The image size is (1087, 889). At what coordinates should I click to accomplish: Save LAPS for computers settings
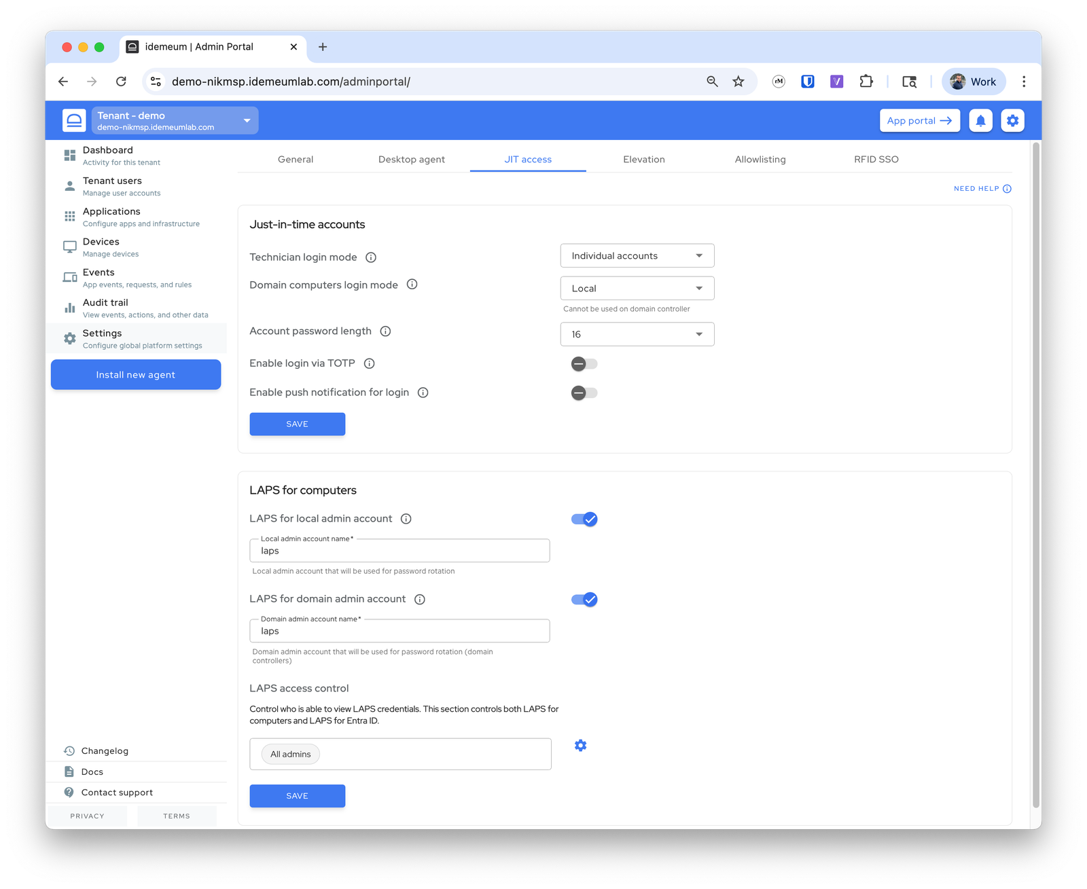tap(298, 796)
